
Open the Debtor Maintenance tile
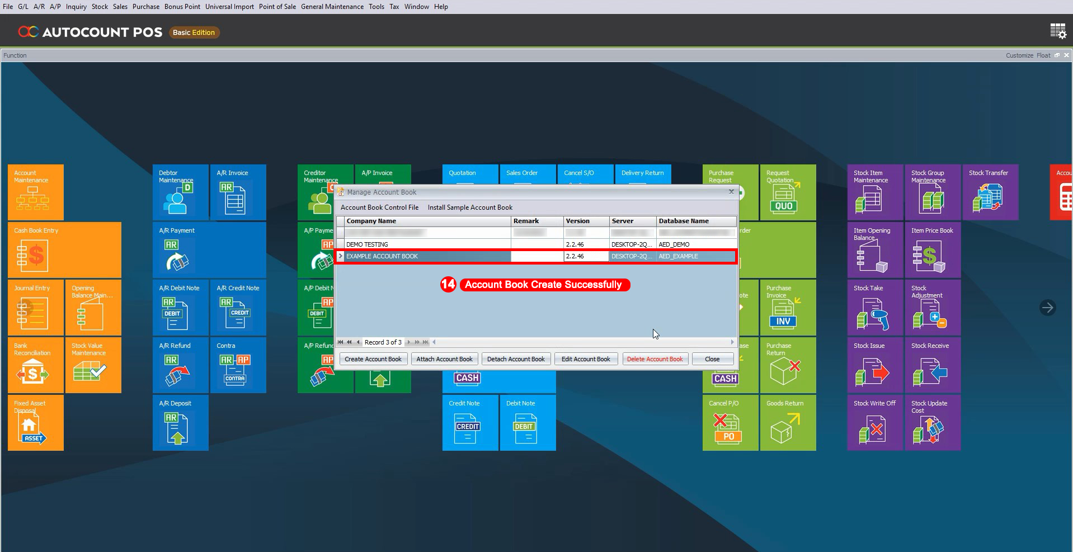(x=181, y=192)
